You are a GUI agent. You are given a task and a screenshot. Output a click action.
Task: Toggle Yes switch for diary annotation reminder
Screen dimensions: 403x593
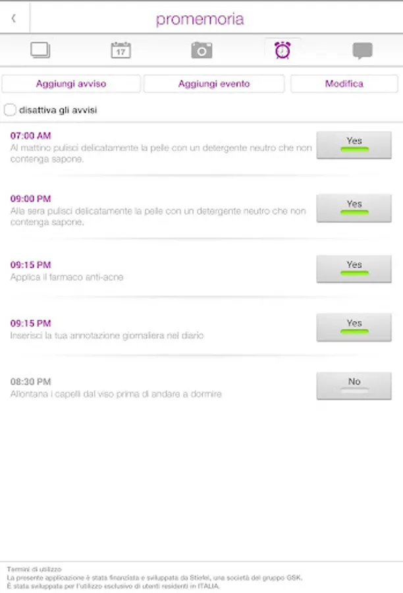354,327
